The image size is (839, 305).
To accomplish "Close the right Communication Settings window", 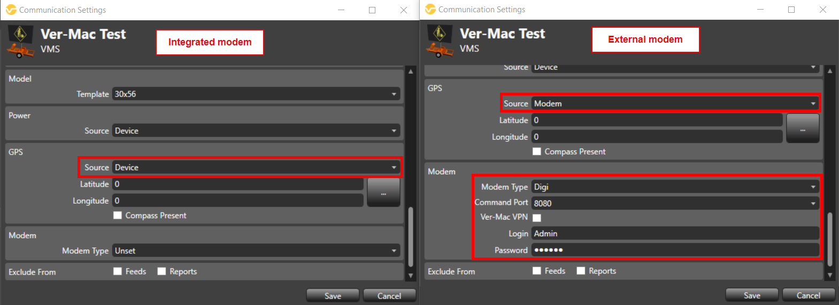I will [823, 10].
